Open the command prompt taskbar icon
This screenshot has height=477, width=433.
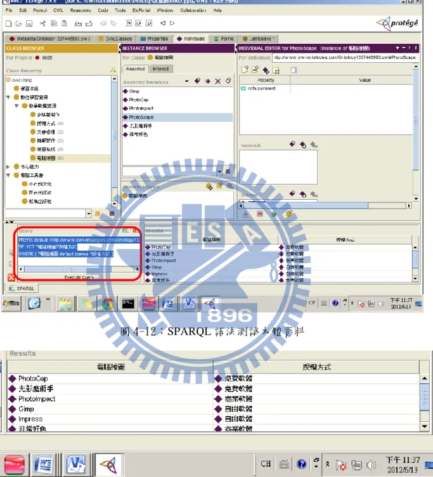128,304
